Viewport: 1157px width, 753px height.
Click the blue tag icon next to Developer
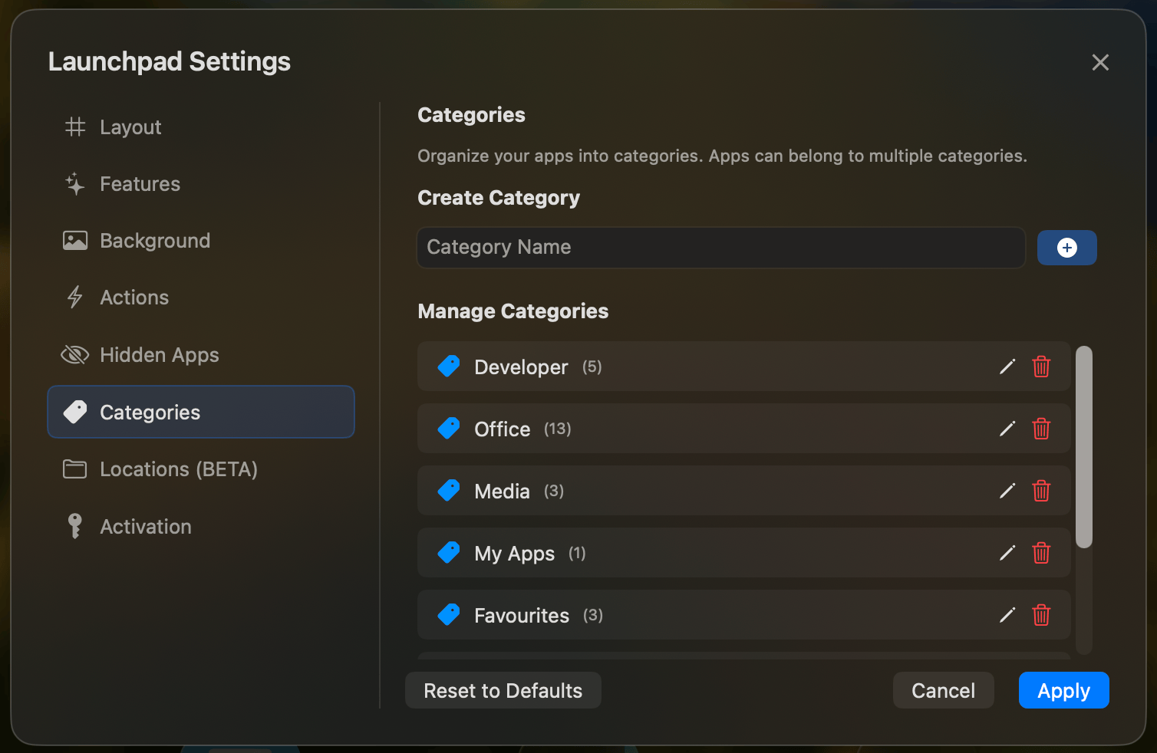448,366
